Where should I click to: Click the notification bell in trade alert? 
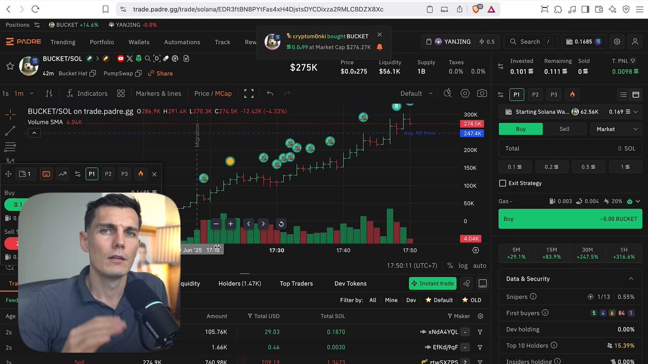(380, 47)
